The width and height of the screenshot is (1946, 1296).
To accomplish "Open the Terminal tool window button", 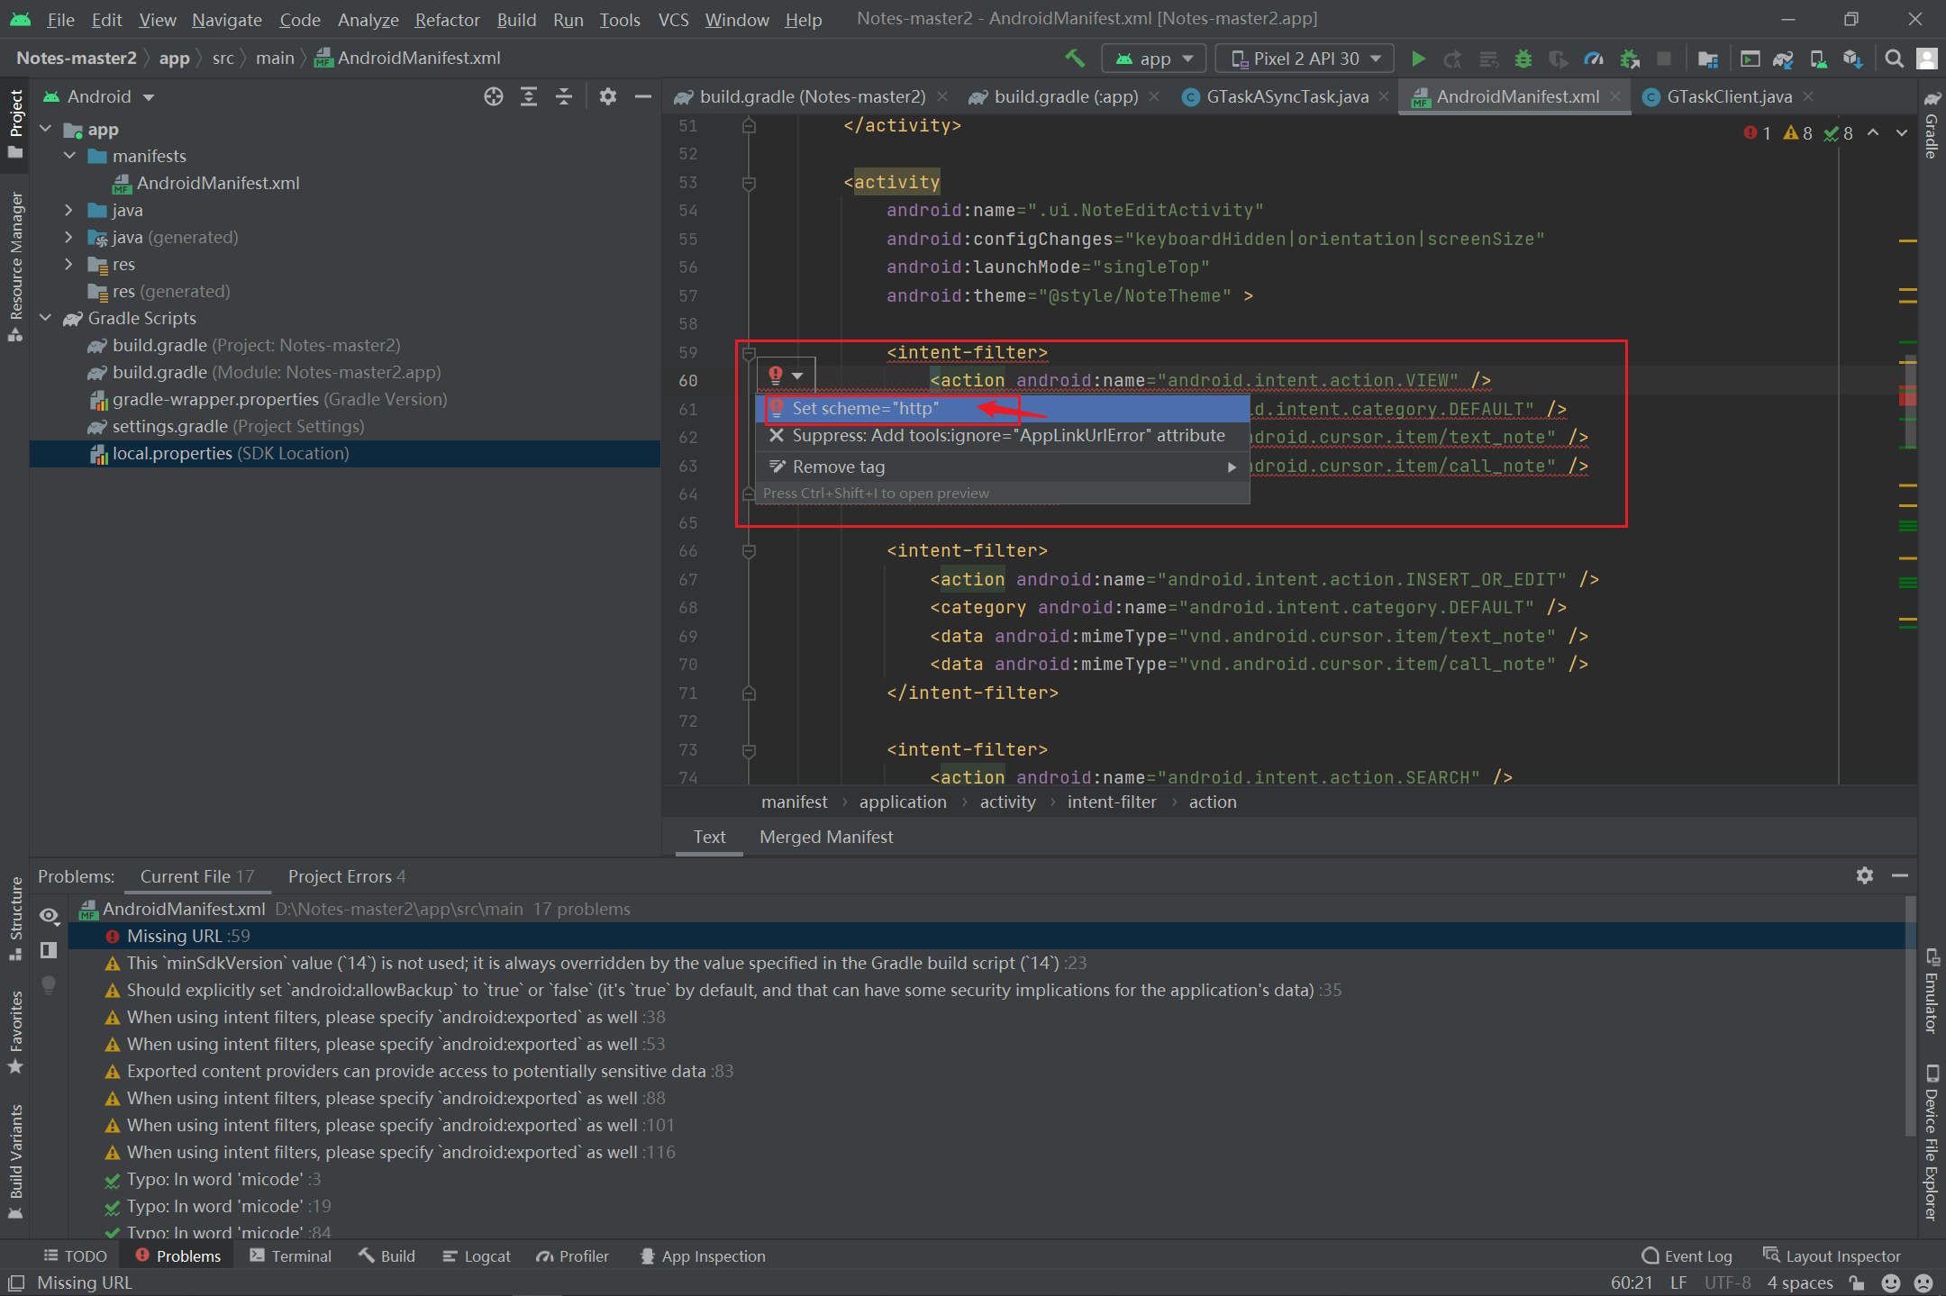I will pos(291,1256).
